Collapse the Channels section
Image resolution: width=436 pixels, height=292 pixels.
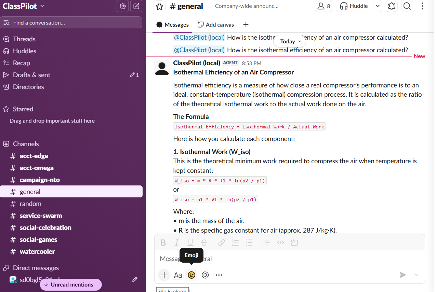[x=26, y=144]
